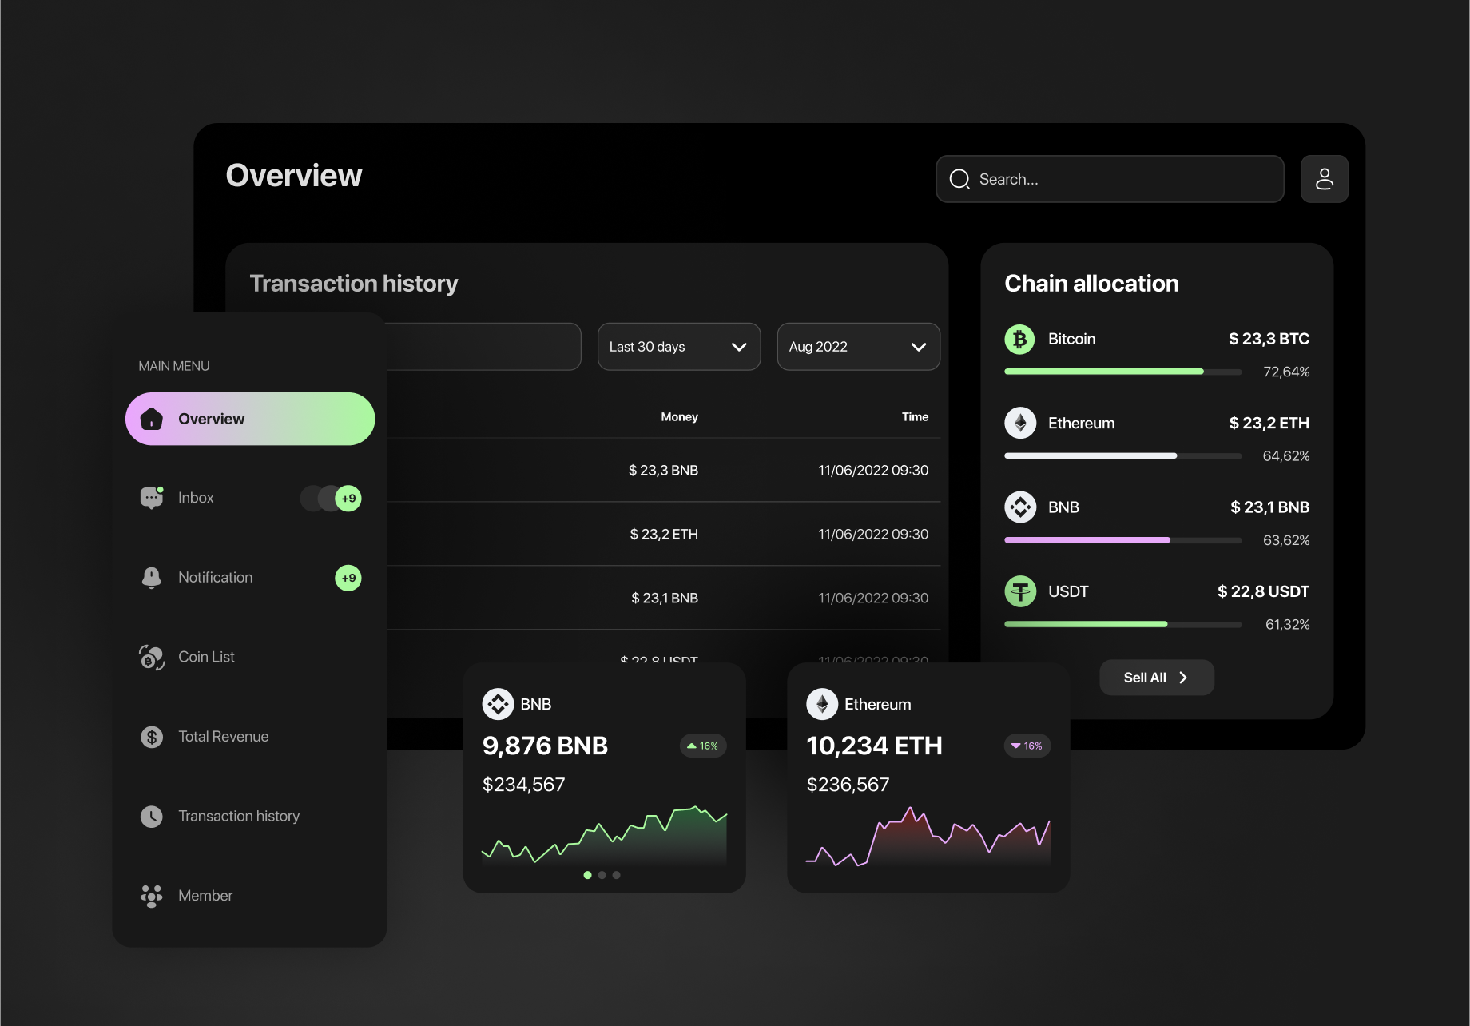Click the Coin List icon
This screenshot has height=1026, width=1470.
151,657
